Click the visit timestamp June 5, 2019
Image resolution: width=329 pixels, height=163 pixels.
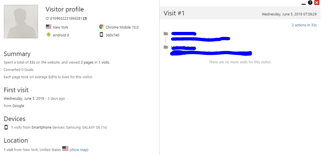tap(289, 14)
